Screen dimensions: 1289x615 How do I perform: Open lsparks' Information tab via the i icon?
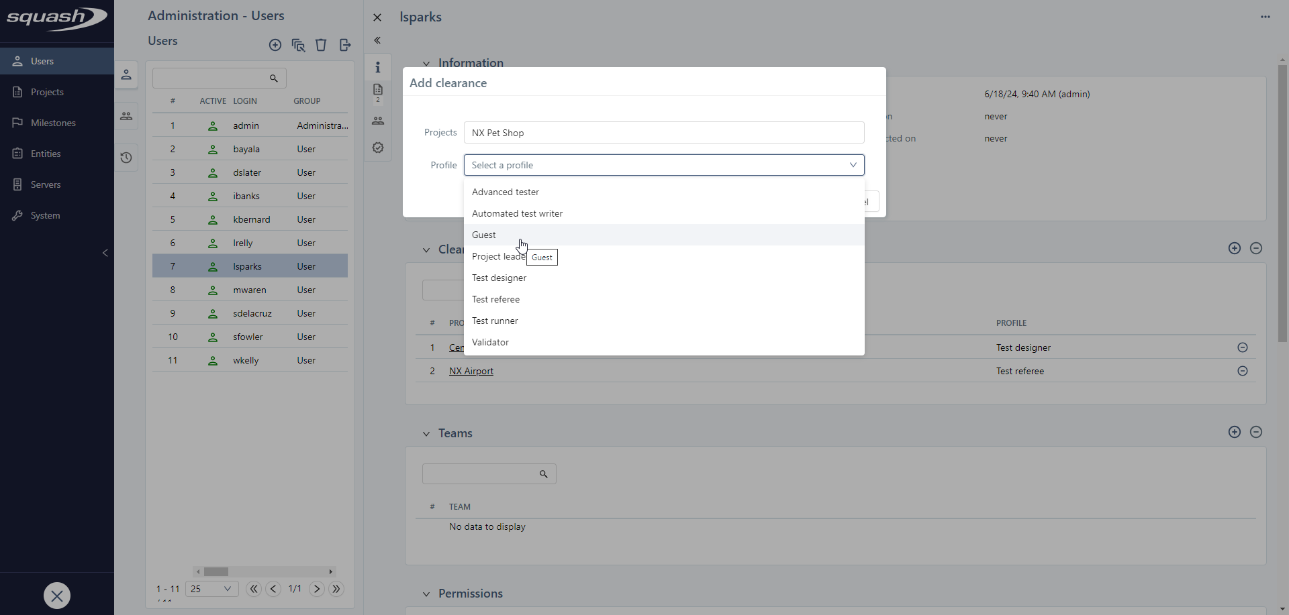(378, 67)
